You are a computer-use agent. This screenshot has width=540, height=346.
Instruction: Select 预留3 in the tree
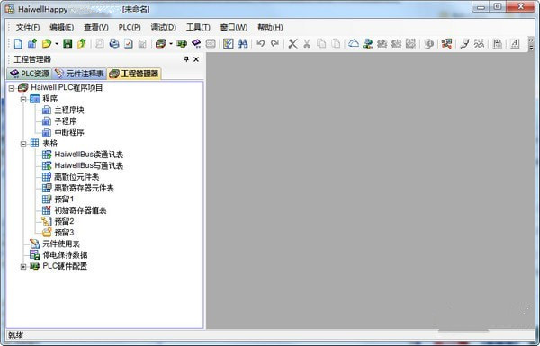64,233
